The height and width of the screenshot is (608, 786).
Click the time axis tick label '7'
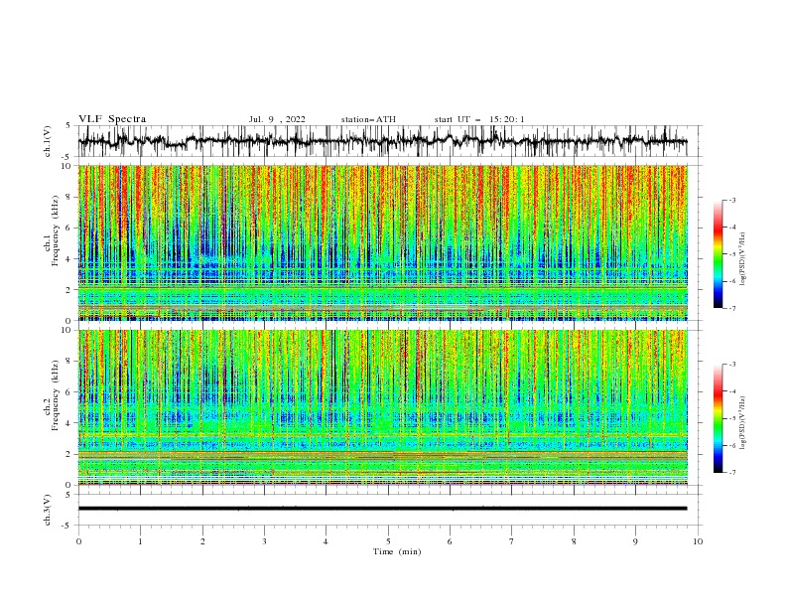(x=512, y=541)
